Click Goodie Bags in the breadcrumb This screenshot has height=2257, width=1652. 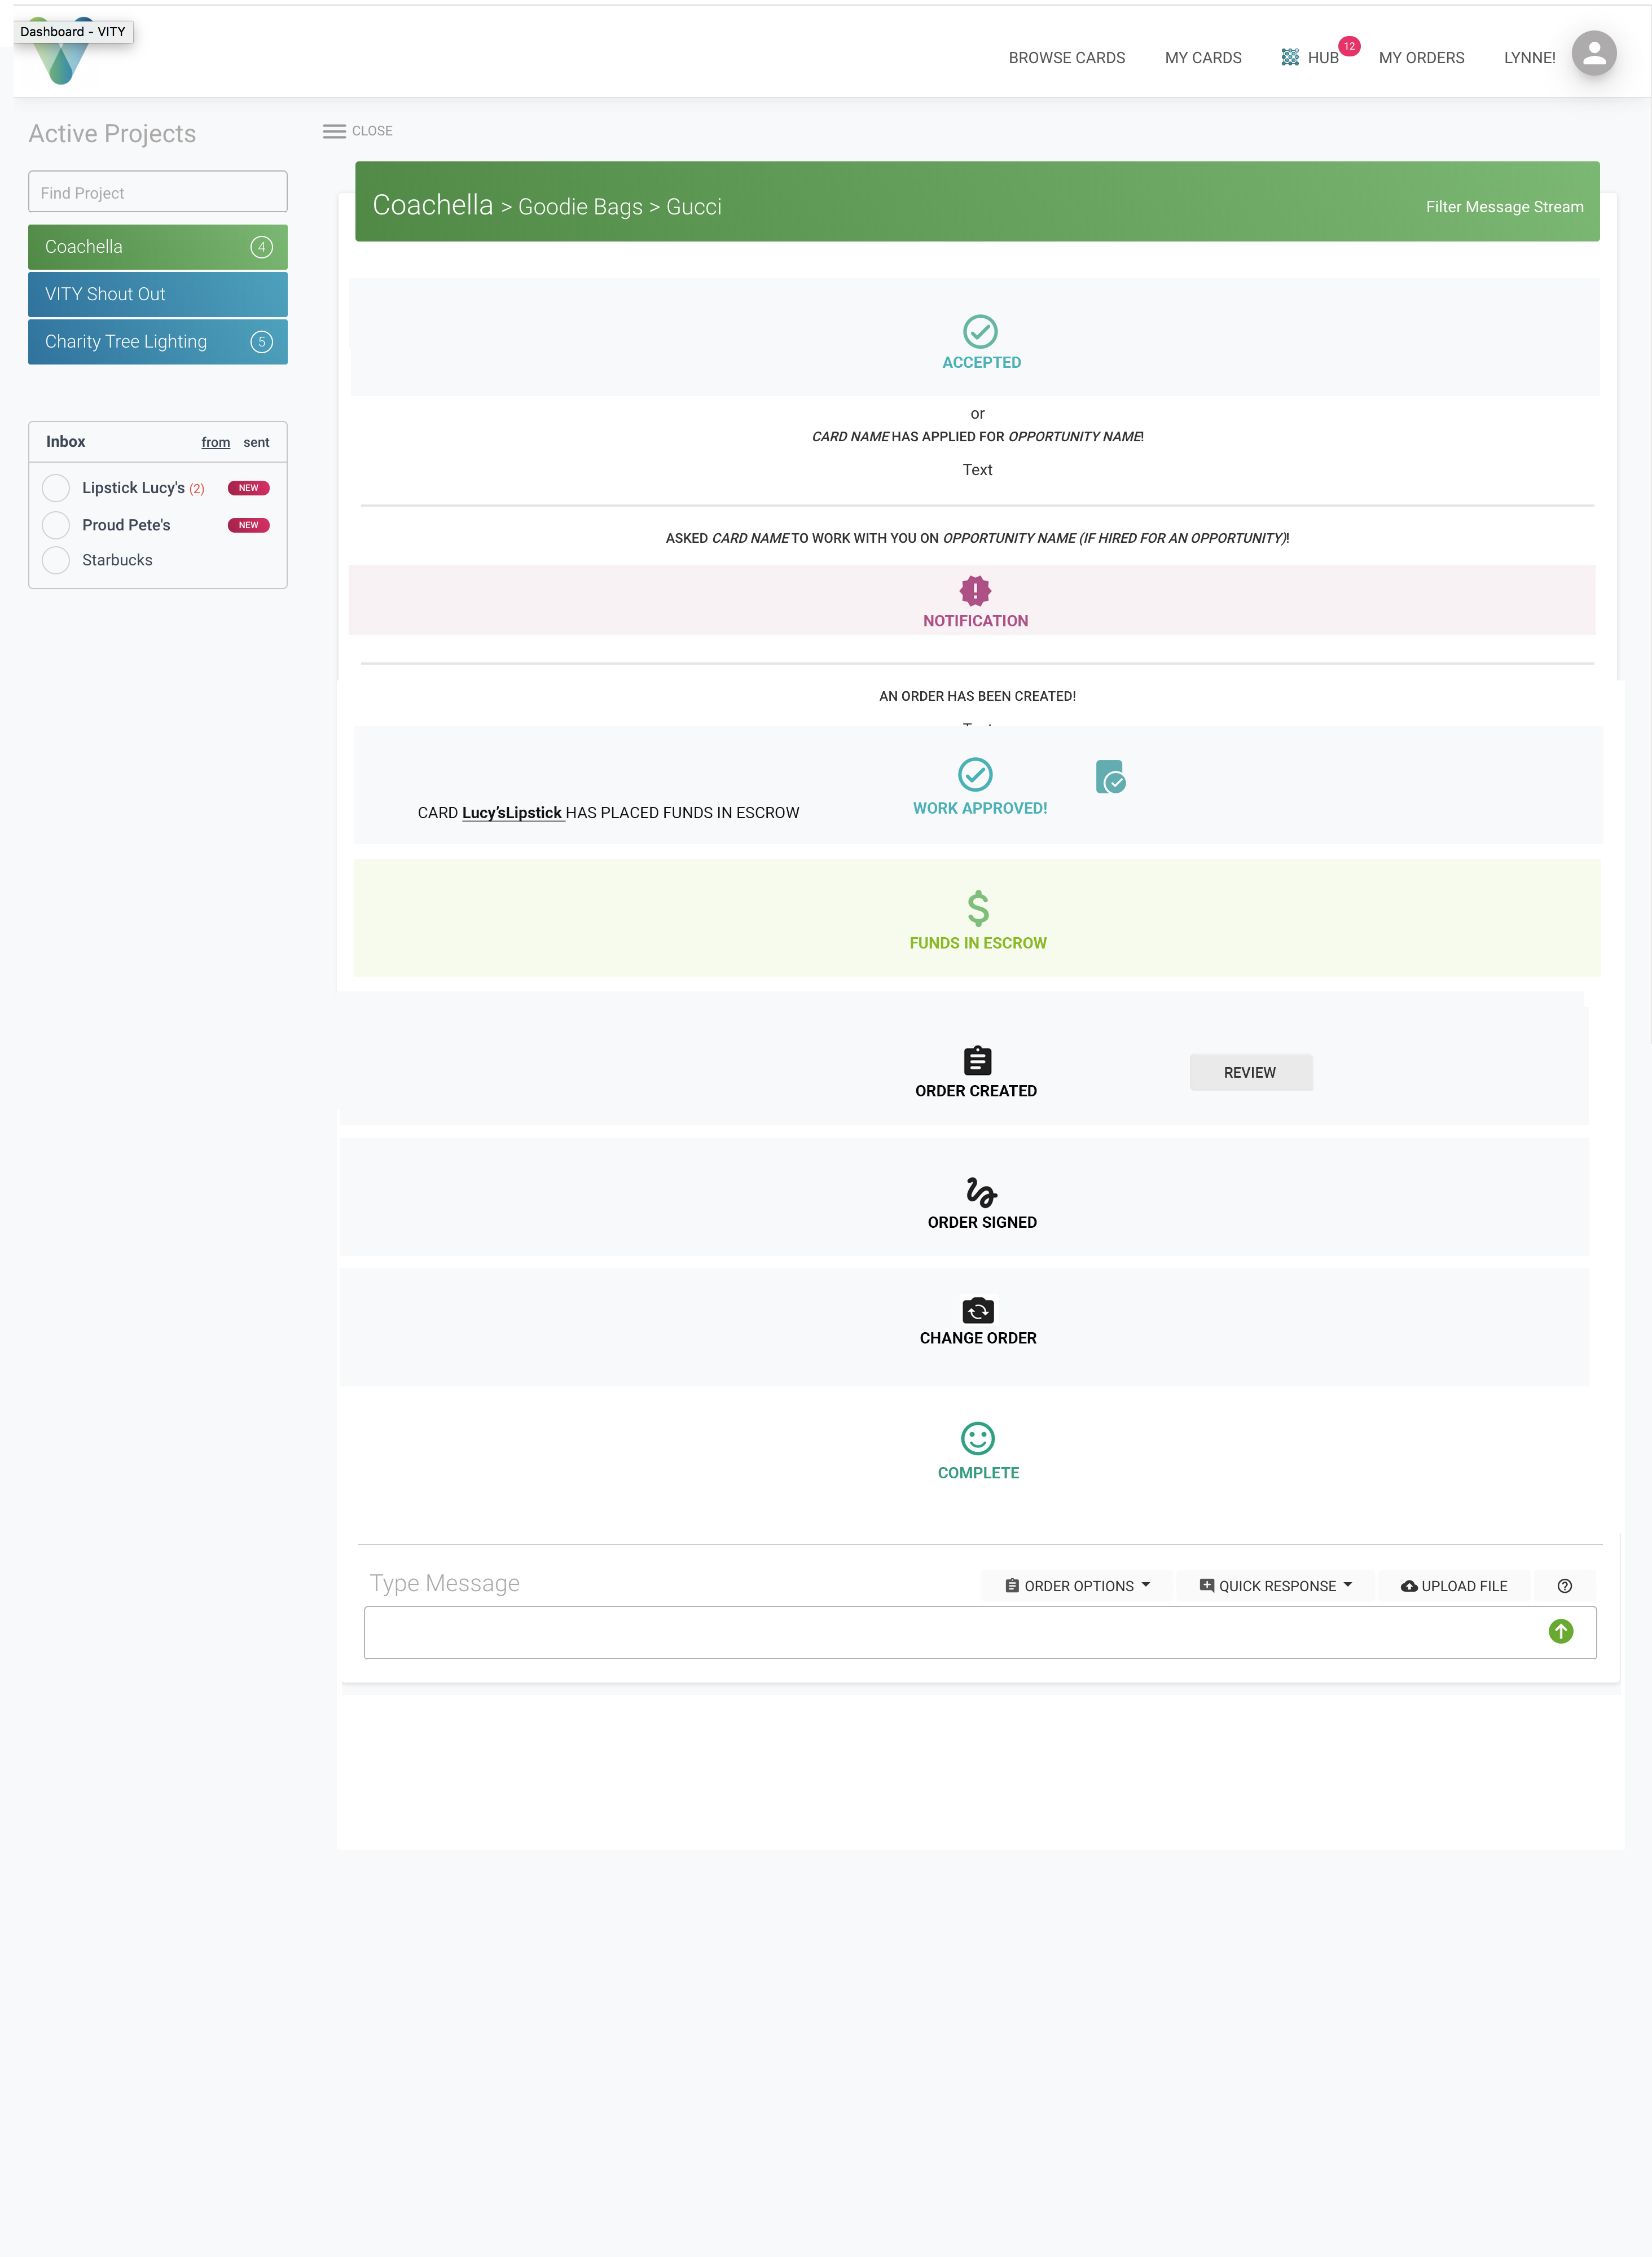[580, 207]
